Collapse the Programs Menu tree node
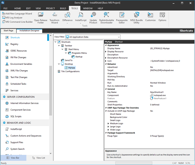The height and width of the screenshot is (165, 195). point(66,53)
